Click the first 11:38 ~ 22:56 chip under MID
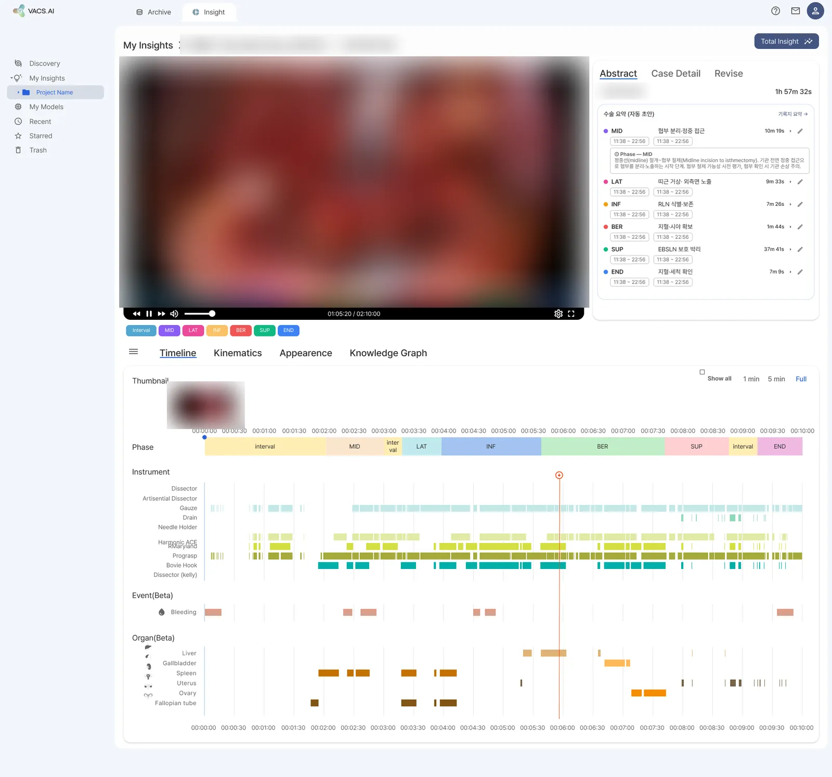 [629, 141]
